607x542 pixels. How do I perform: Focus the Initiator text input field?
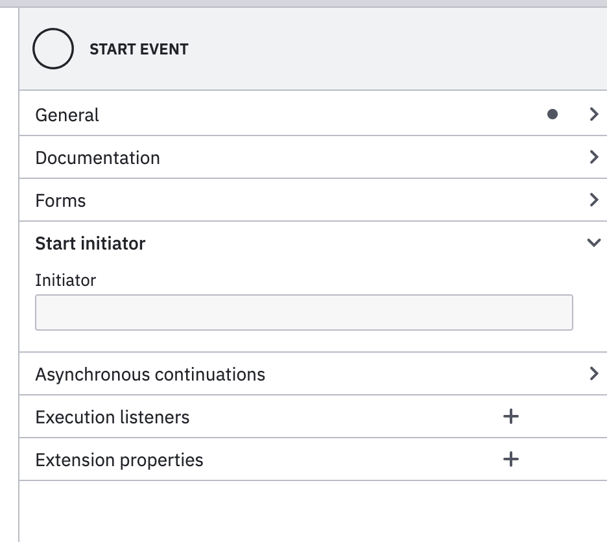[303, 312]
